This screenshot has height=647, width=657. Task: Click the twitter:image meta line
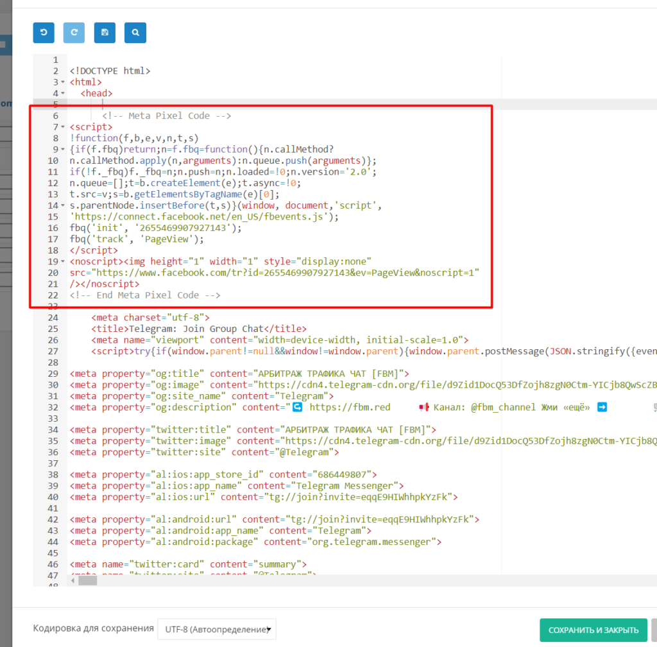(363, 441)
